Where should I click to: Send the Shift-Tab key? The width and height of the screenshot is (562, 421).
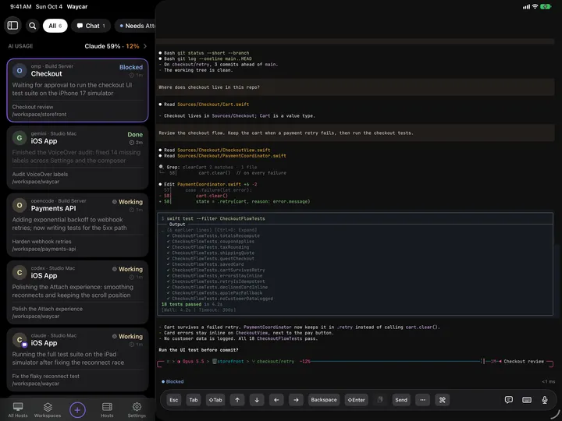215,400
